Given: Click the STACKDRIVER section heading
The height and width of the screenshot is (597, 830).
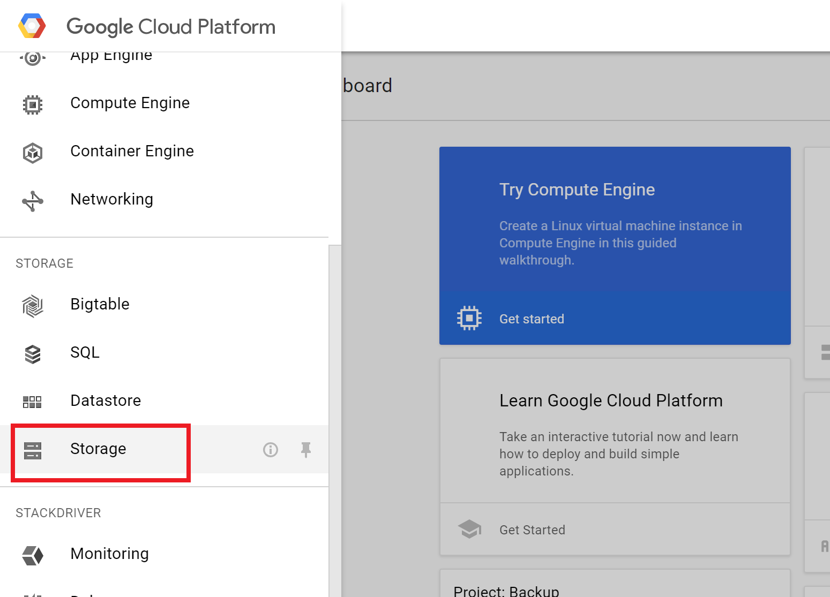Looking at the screenshot, I should [x=58, y=513].
